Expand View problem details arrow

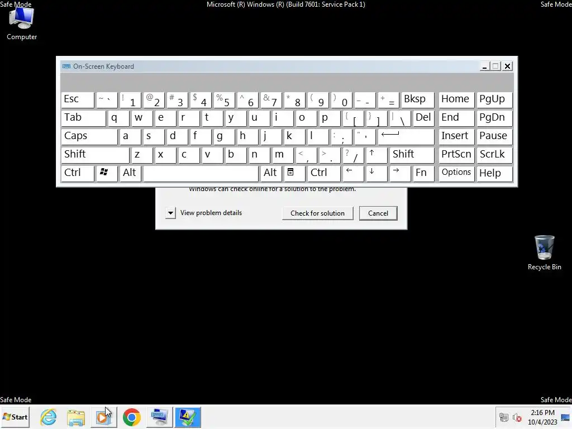point(170,213)
